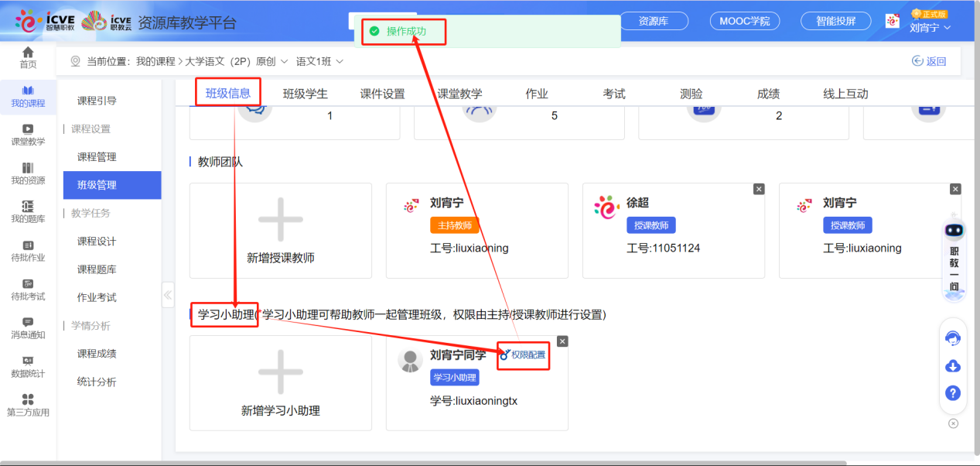Viewport: 980px width, 466px height.
Task: Remove teacher 徐超 via the card's X
Action: pyautogui.click(x=759, y=188)
